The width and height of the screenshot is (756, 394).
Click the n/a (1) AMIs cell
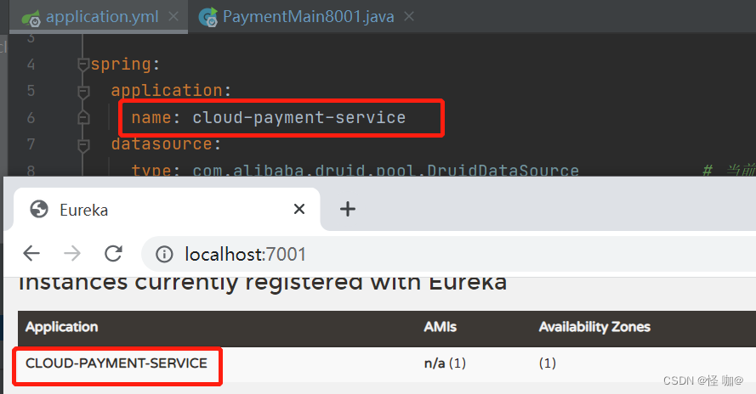click(x=445, y=363)
